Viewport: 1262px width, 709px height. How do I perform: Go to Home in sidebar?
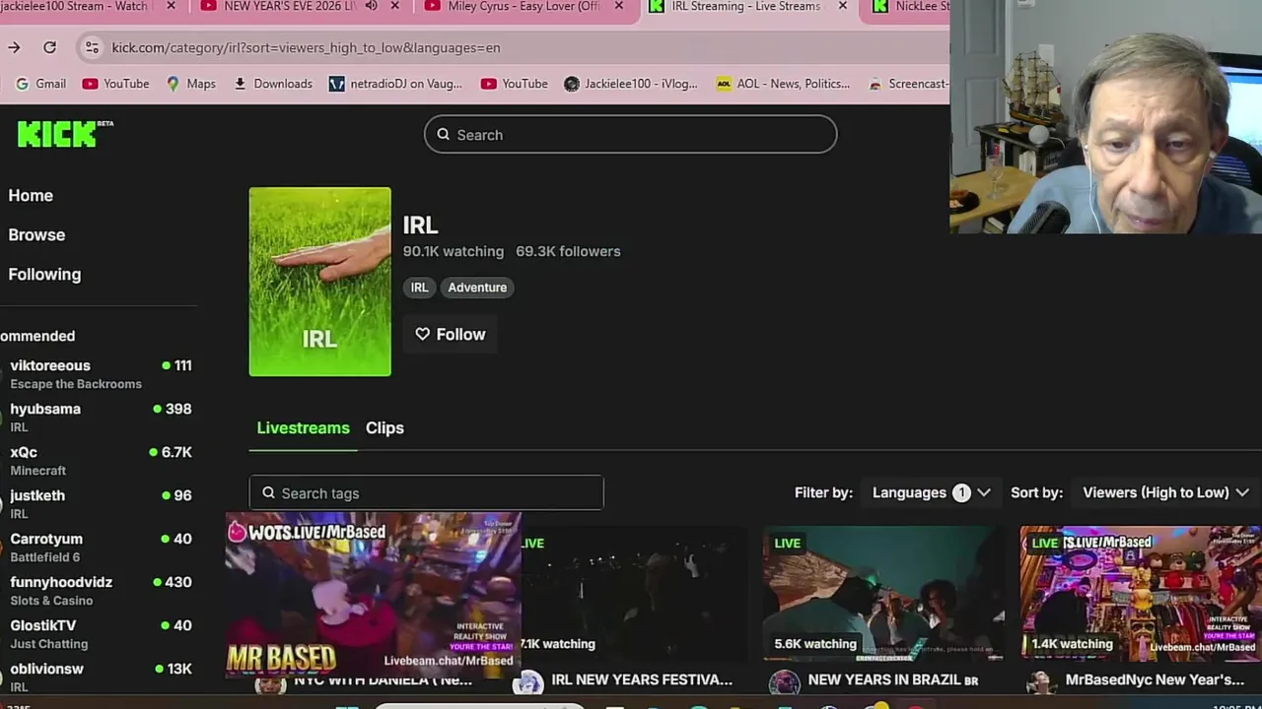tap(31, 195)
